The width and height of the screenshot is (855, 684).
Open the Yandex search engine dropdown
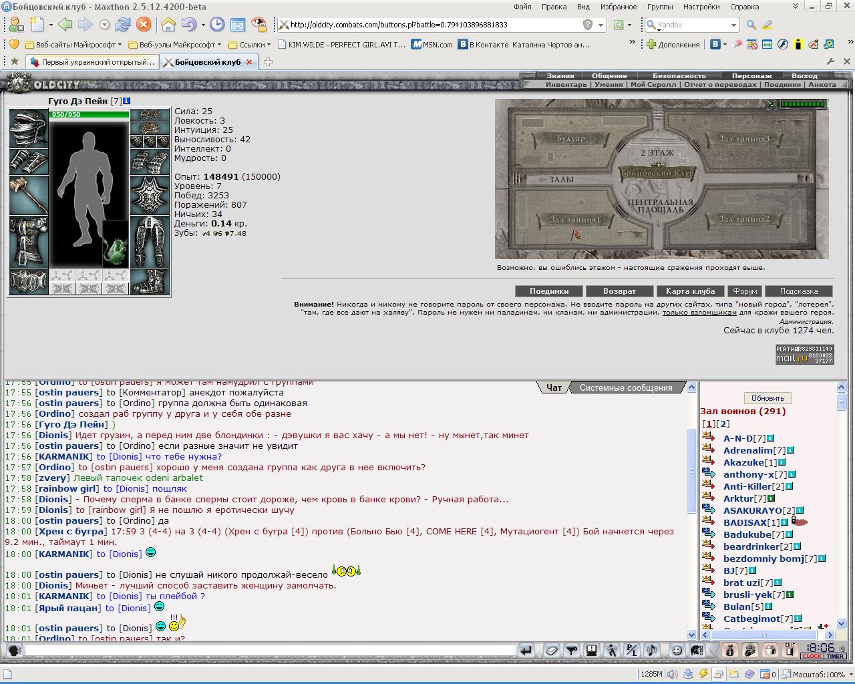733,25
